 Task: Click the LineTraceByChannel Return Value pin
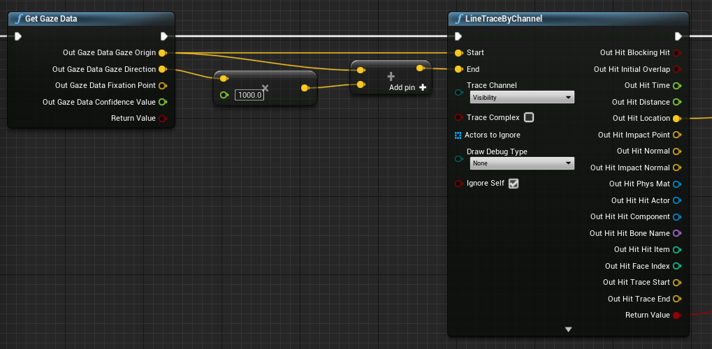676,315
